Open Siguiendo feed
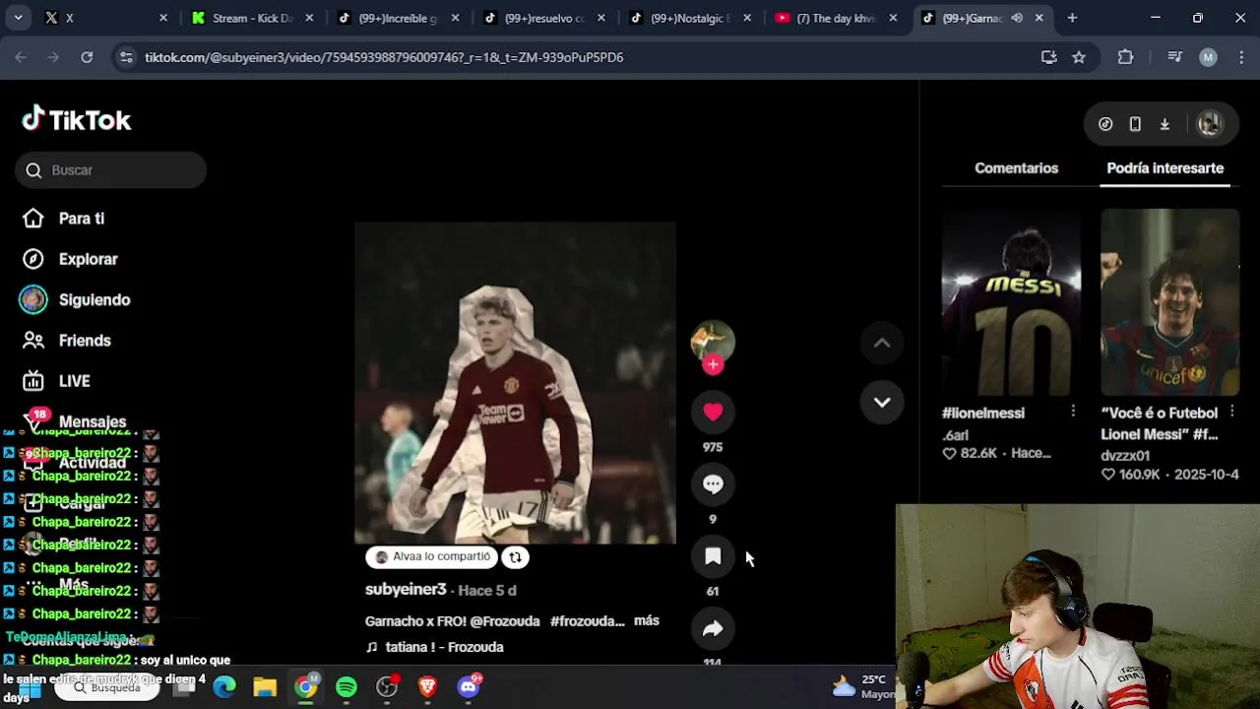Viewport: 1260px width, 709px height. [x=94, y=299]
